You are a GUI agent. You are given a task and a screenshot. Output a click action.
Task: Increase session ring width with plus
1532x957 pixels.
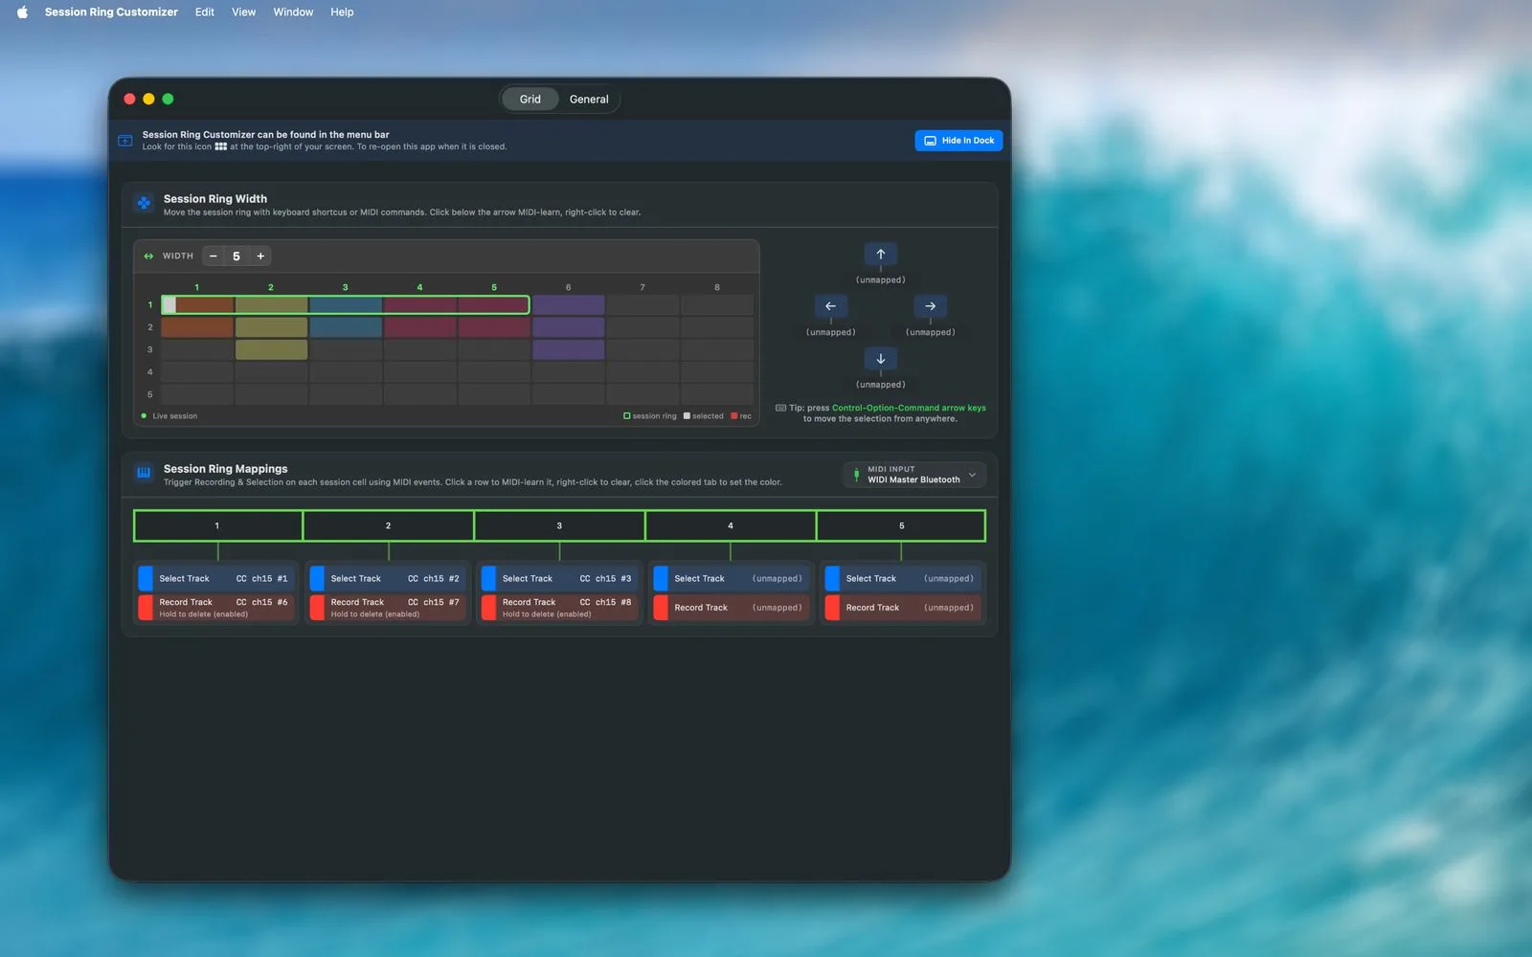point(260,256)
